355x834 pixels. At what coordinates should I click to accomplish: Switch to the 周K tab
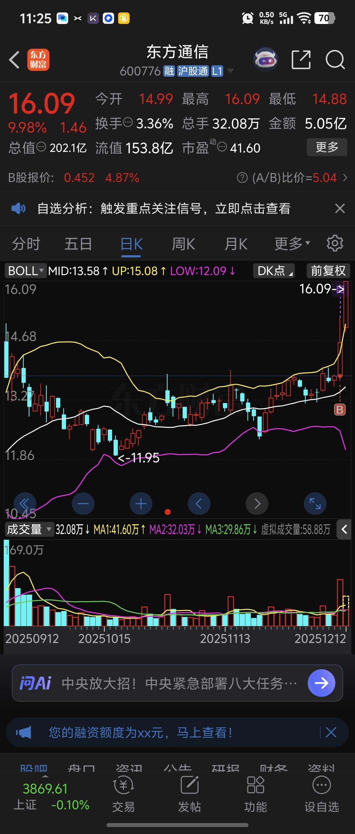pyautogui.click(x=184, y=243)
